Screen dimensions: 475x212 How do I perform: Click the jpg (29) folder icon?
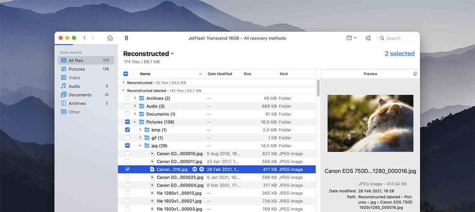coord(147,146)
